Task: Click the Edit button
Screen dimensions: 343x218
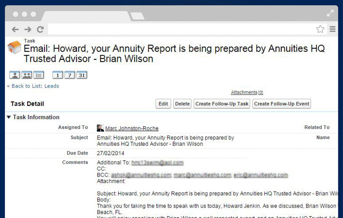Action: 163,104
